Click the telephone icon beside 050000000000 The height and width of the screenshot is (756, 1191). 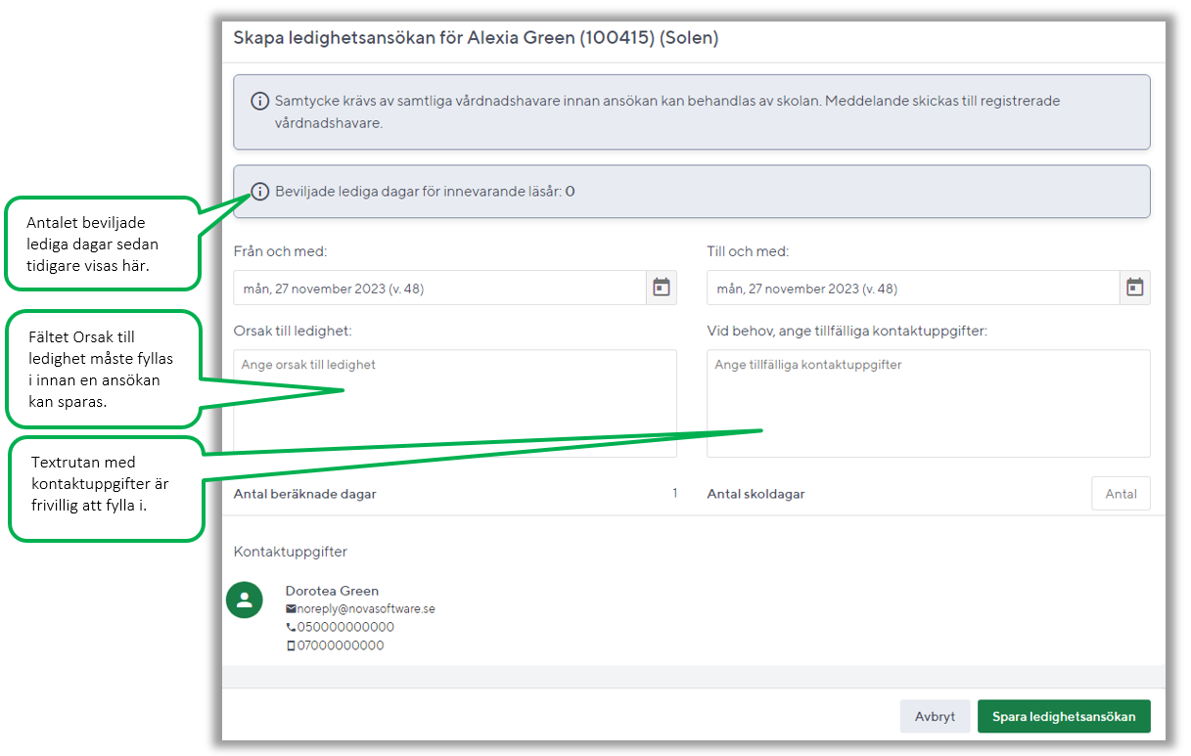point(291,627)
